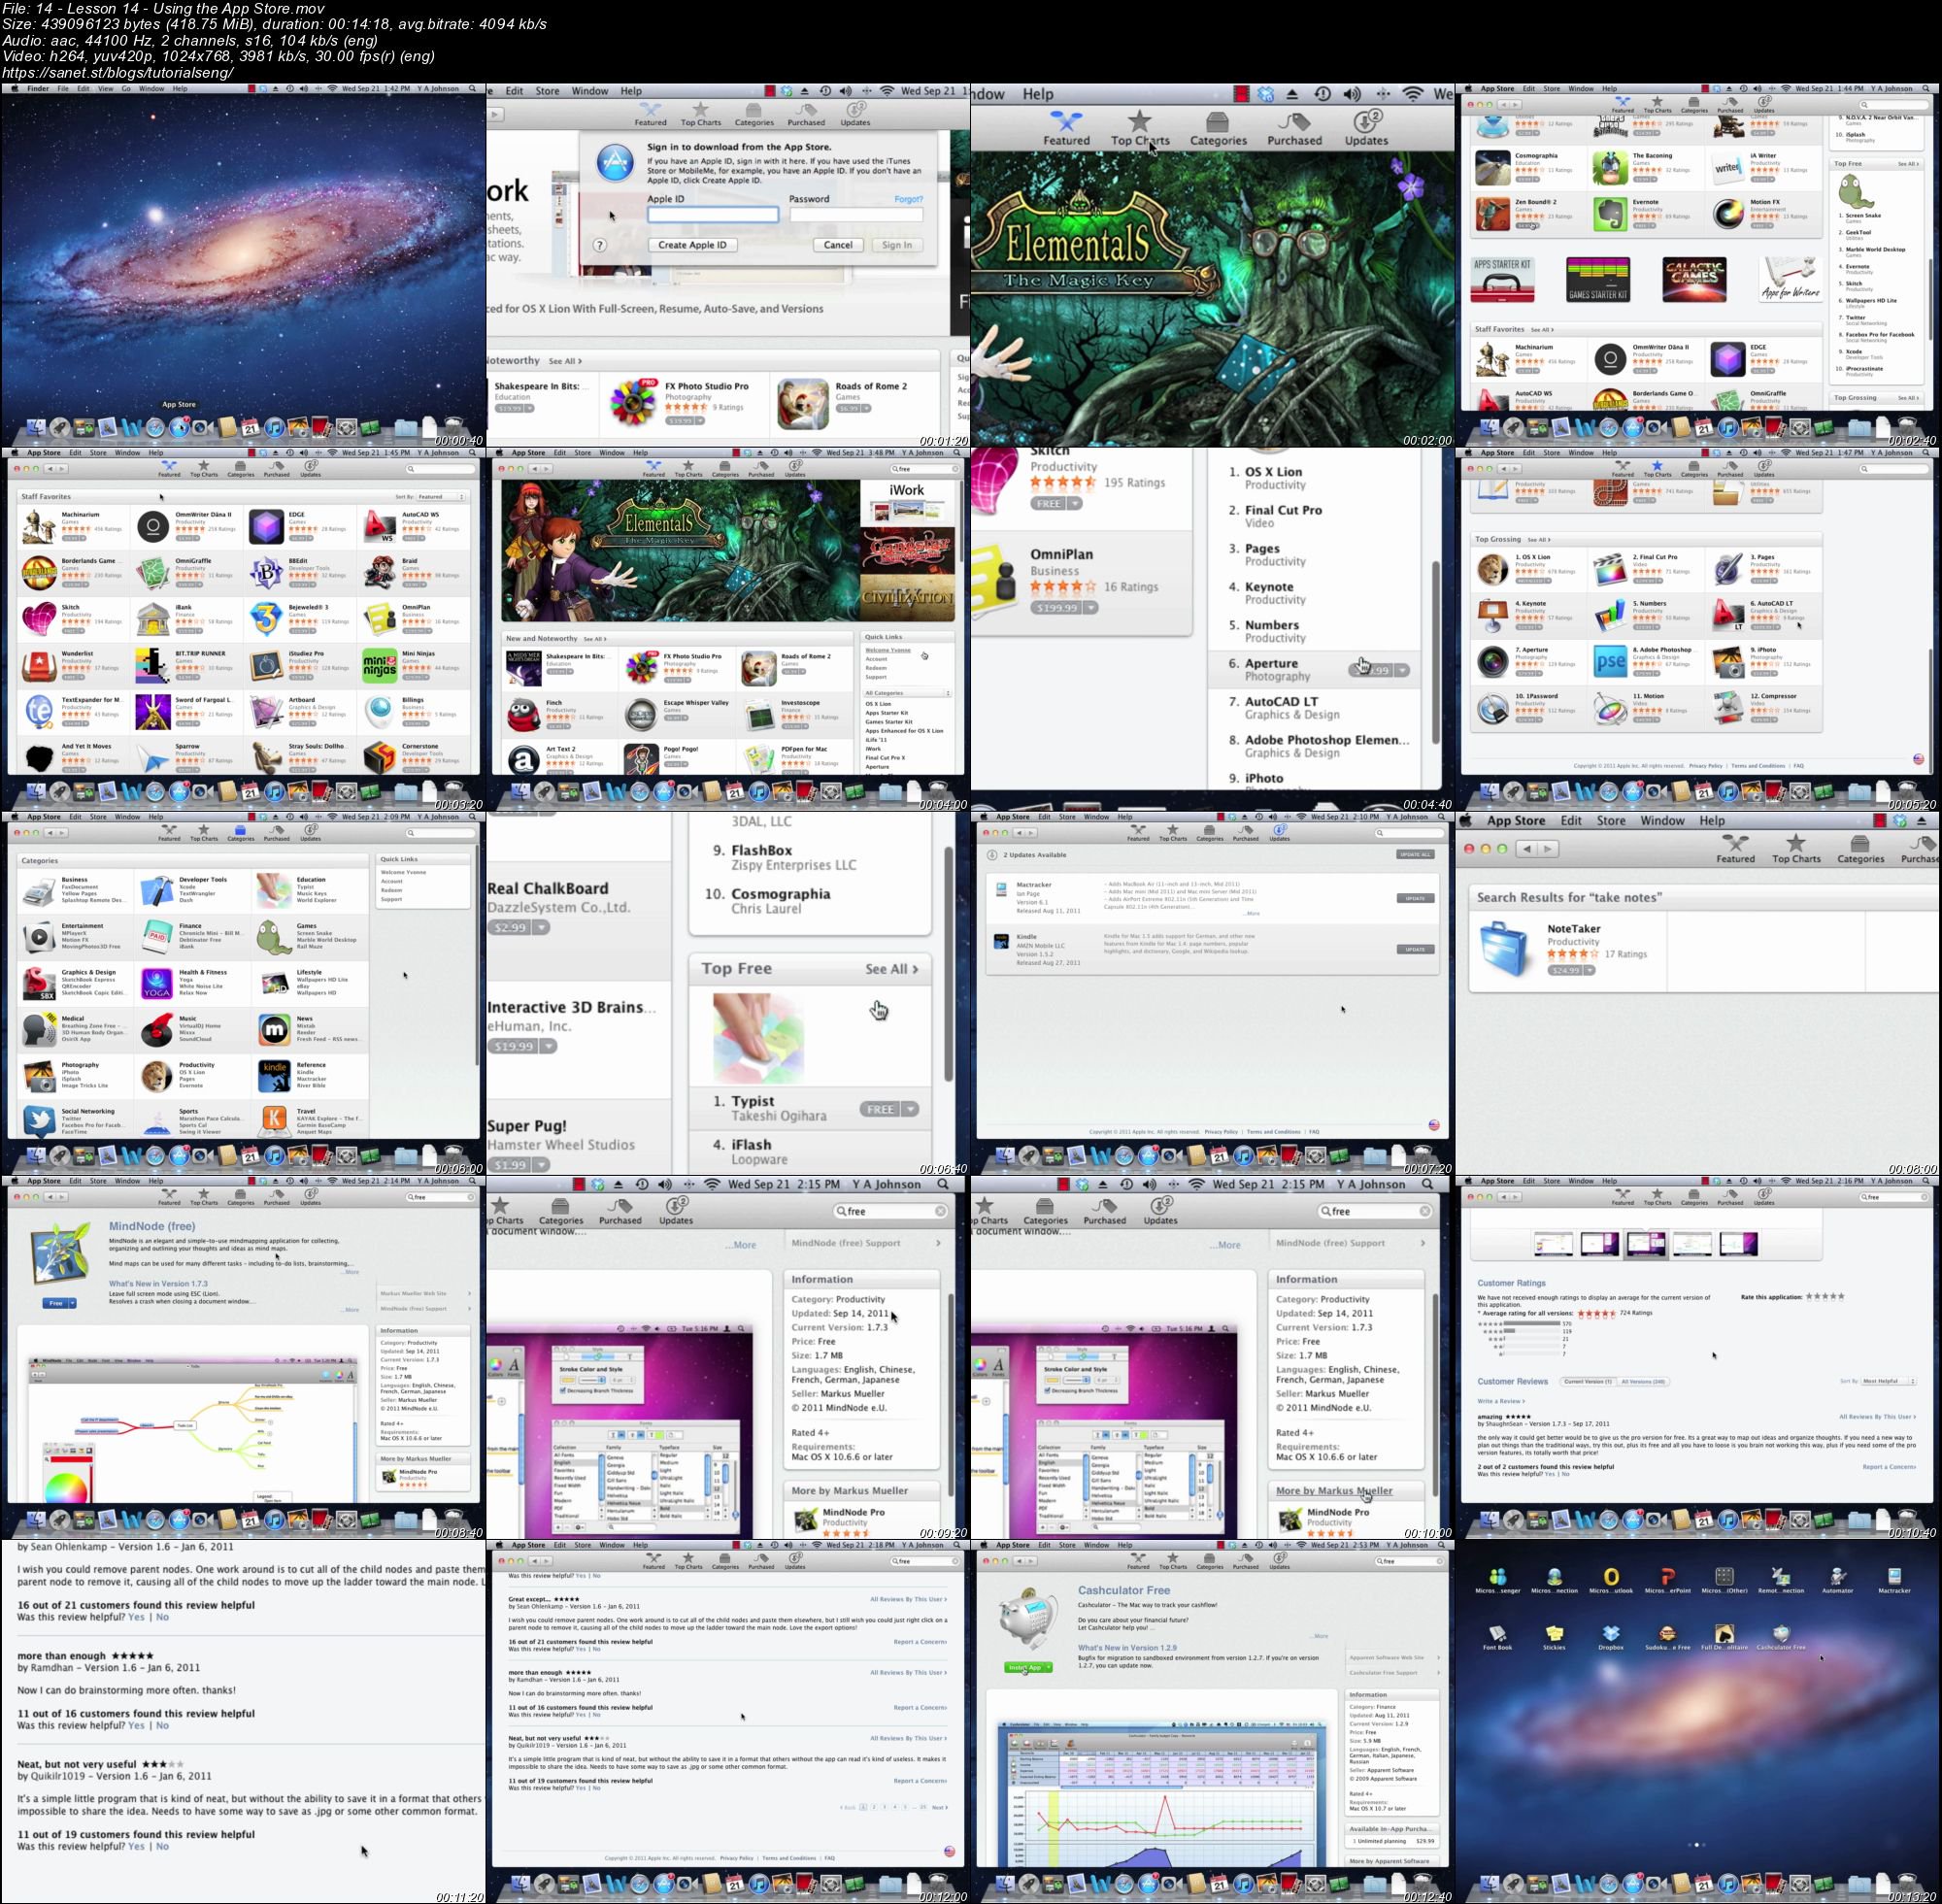Click Apple ID text field
Image resolution: width=1942 pixels, height=1904 pixels.
[712, 214]
